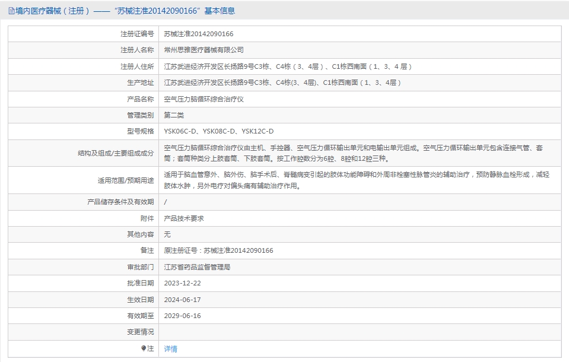This screenshot has height=362, width=569.
Task: Click the effective date 2024-06-17
Action: tap(183, 300)
